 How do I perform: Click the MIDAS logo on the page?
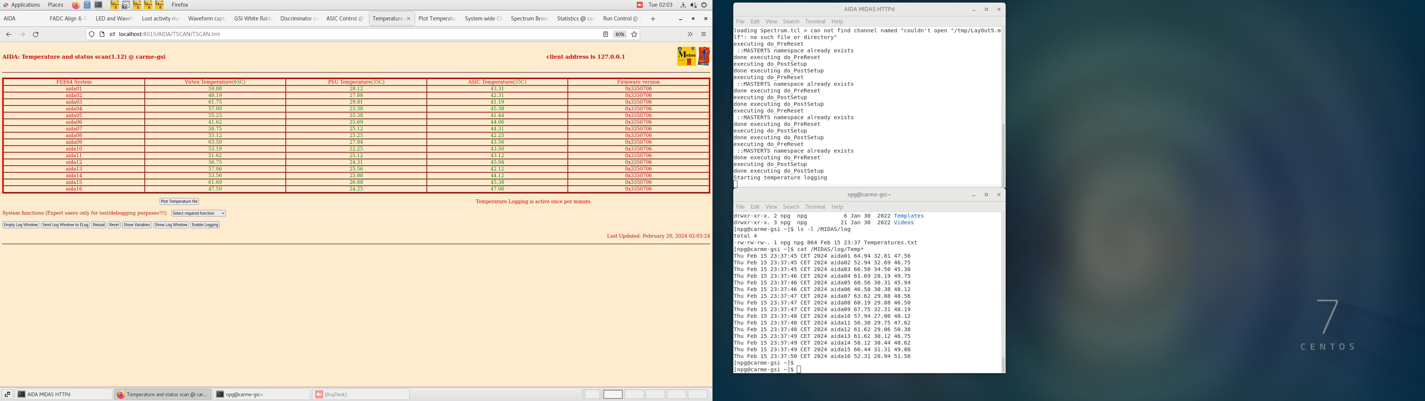pyautogui.click(x=687, y=56)
